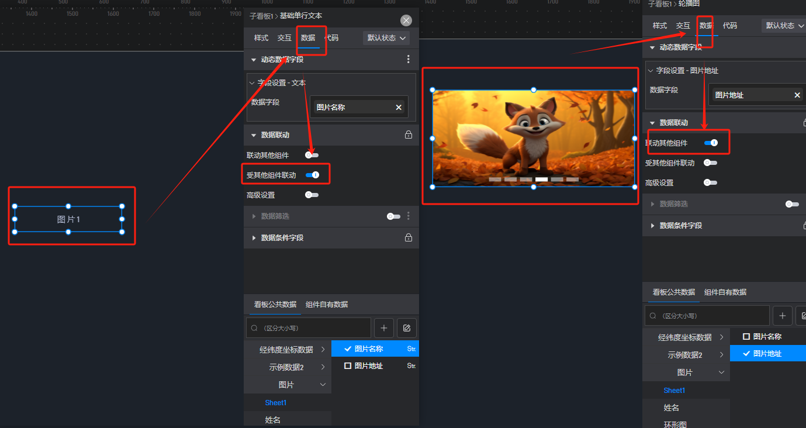Check 图片地址 checkbox in 基础单行文本 panel
Viewport: 806px width, 428px height.
click(348, 365)
